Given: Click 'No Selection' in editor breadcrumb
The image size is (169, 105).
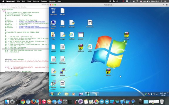Looking at the screenshot, I should [x=22, y=7].
